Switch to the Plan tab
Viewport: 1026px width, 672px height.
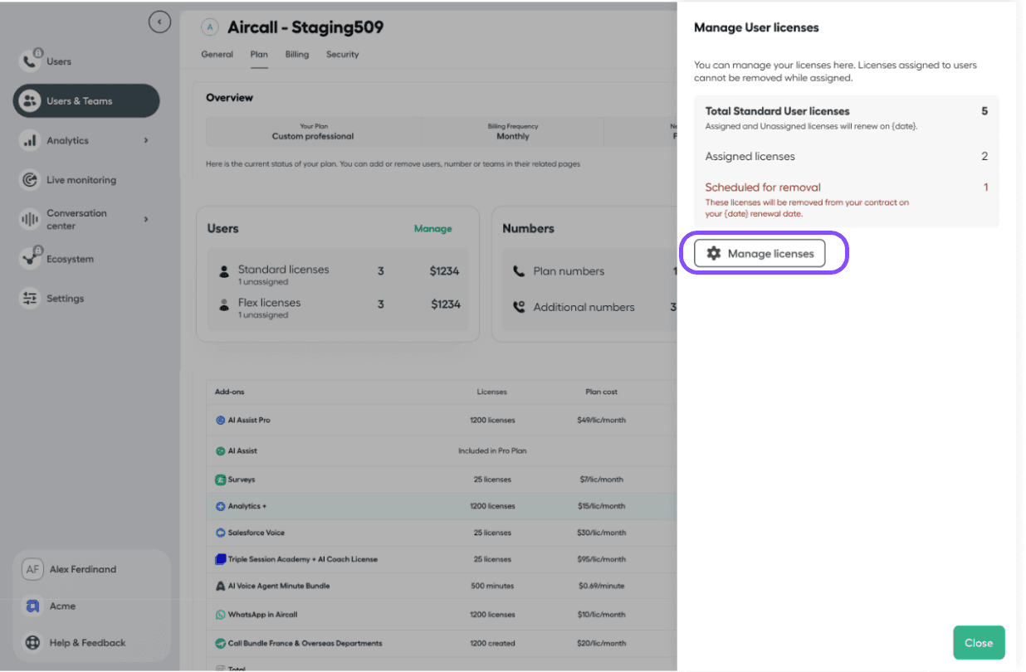coord(259,55)
